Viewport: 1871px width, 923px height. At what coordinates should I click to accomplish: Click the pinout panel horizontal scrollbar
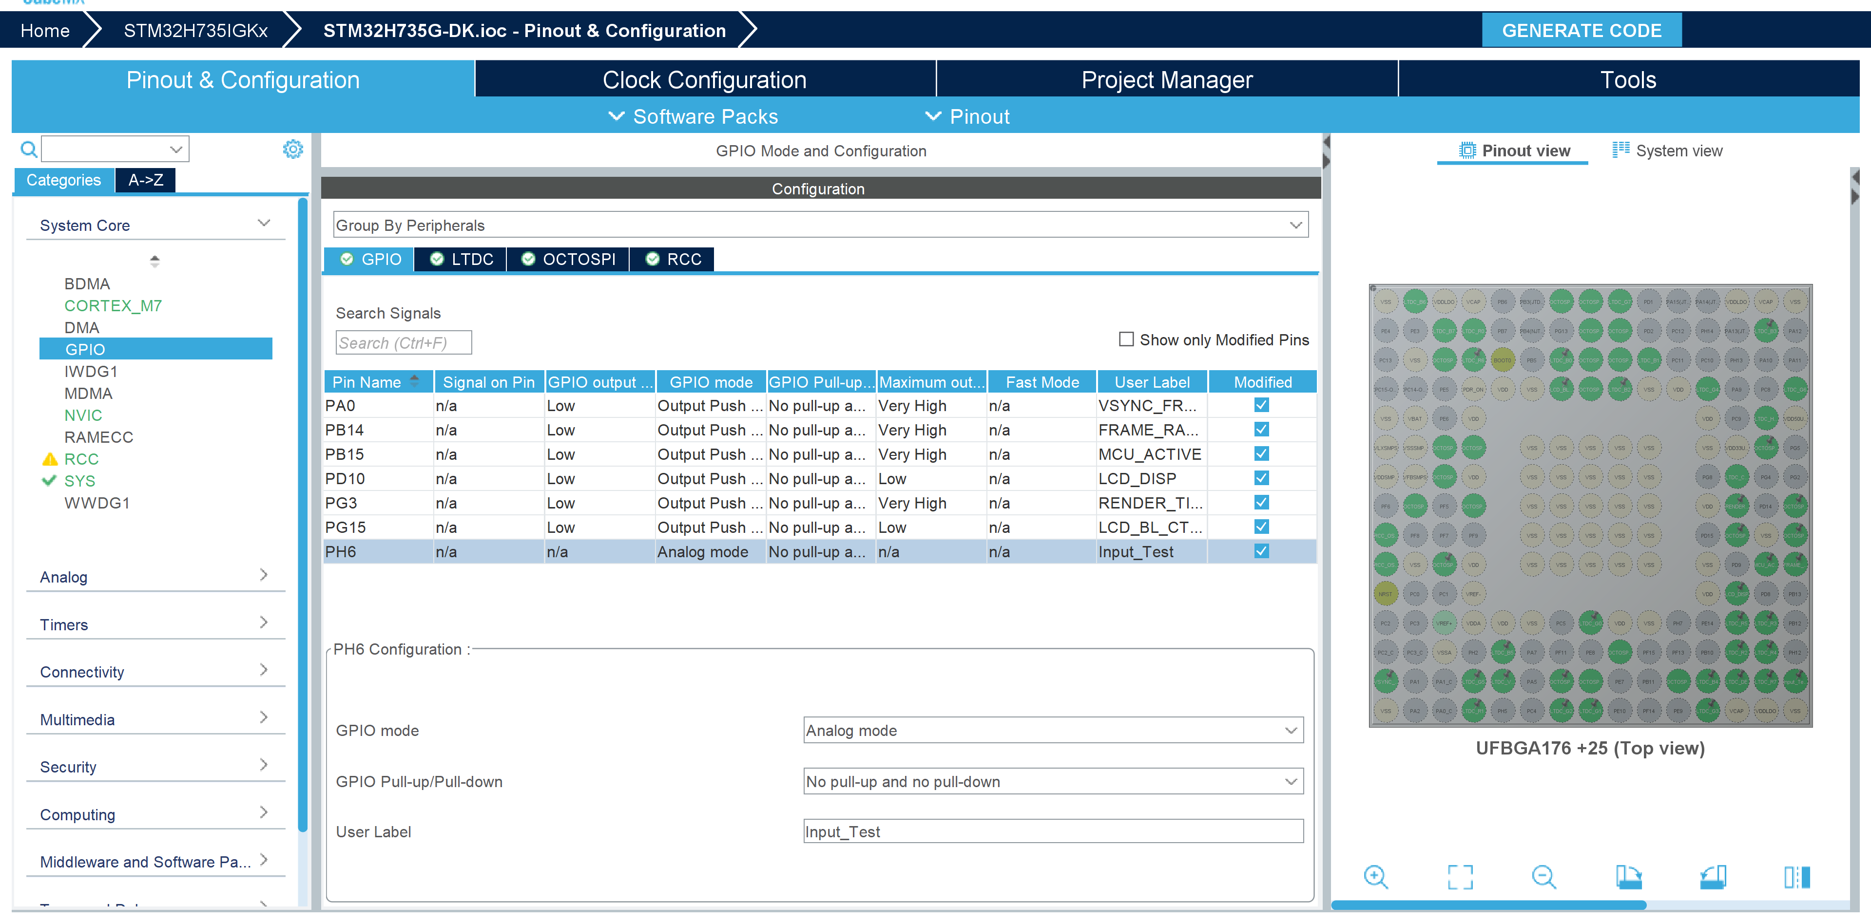point(1488,905)
